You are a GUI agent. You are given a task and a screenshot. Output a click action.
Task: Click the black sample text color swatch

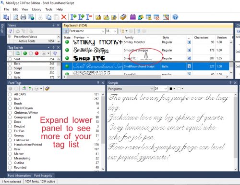click(x=171, y=89)
